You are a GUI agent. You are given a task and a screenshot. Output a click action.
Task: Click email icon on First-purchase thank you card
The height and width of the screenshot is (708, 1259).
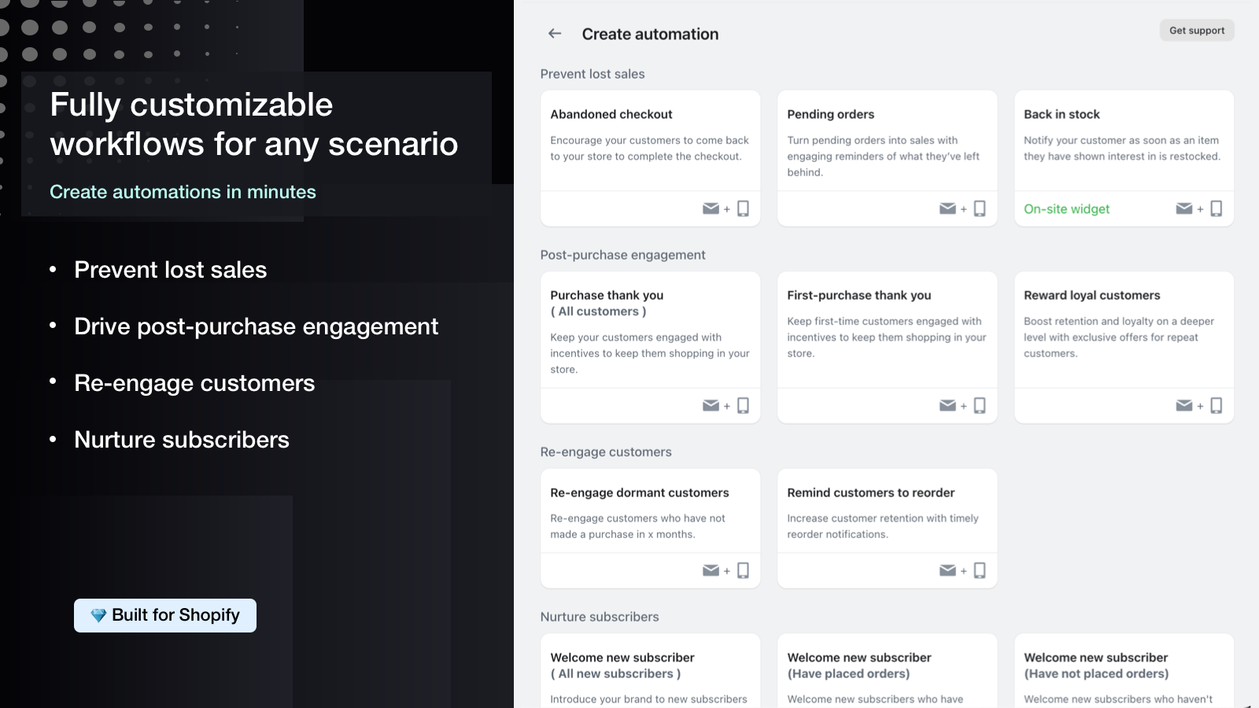click(x=947, y=405)
